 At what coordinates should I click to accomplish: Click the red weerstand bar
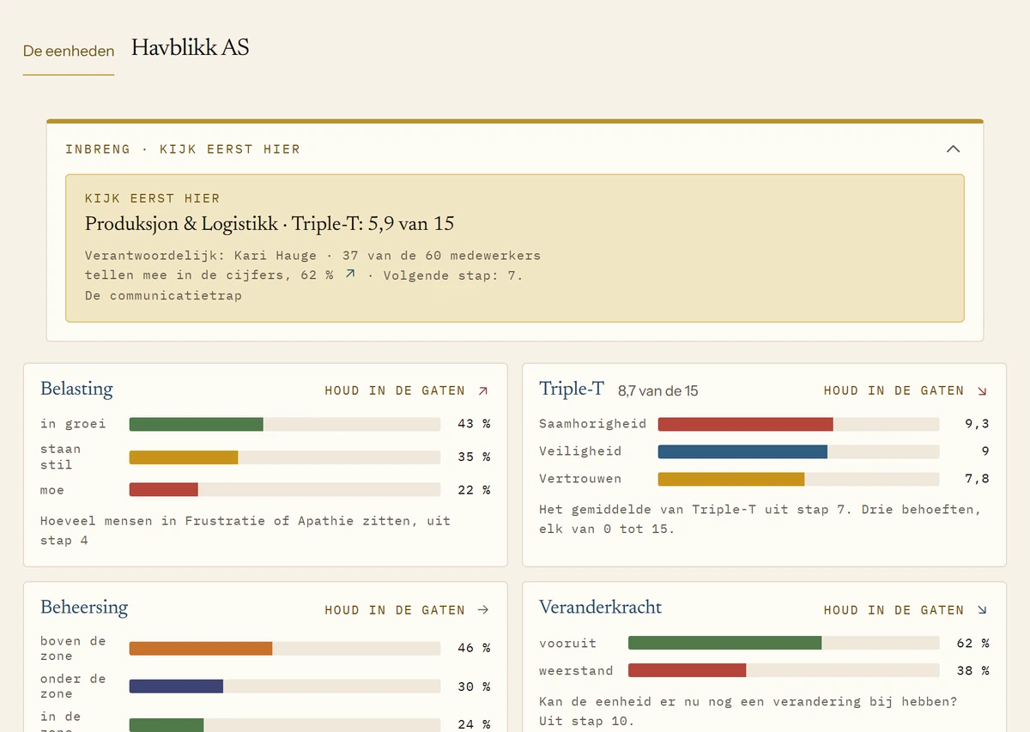[688, 670]
